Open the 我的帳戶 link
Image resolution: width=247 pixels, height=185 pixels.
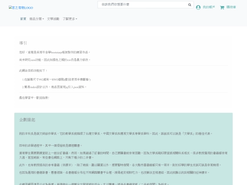(x=209, y=7)
